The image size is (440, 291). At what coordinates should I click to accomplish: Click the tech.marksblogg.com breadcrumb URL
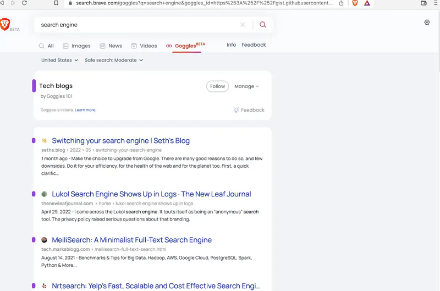(104, 249)
